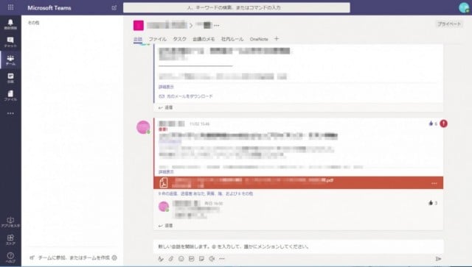Click 返信 under the reply thread
Image resolution: width=472 pixels, height=267 pixels.
[165, 226]
